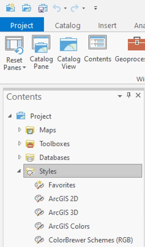Select the Maps folder icon
Image resolution: width=145 pixels, height=247 pixels.
[x=30, y=130]
